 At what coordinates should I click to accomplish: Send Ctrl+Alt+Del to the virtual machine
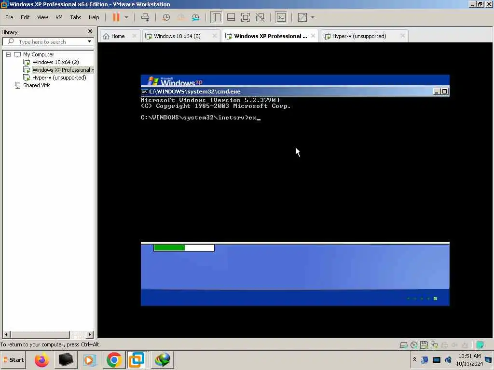click(145, 17)
